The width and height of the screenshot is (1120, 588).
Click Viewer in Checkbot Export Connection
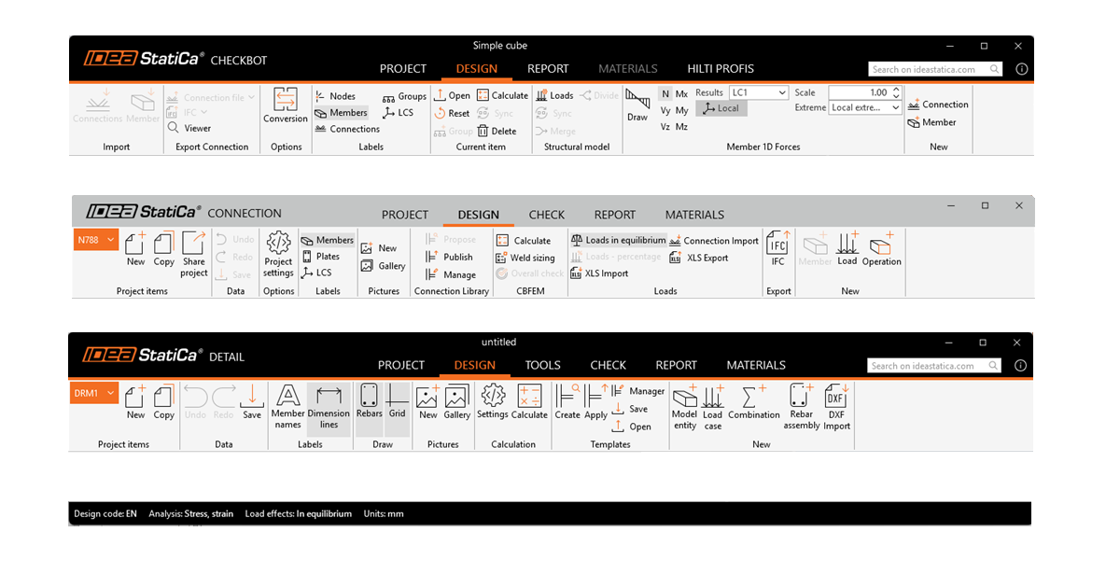point(189,128)
